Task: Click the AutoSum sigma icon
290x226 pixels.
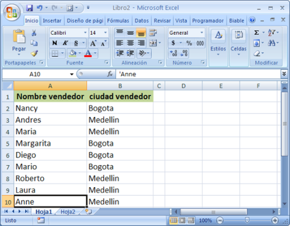Action: 256,32
